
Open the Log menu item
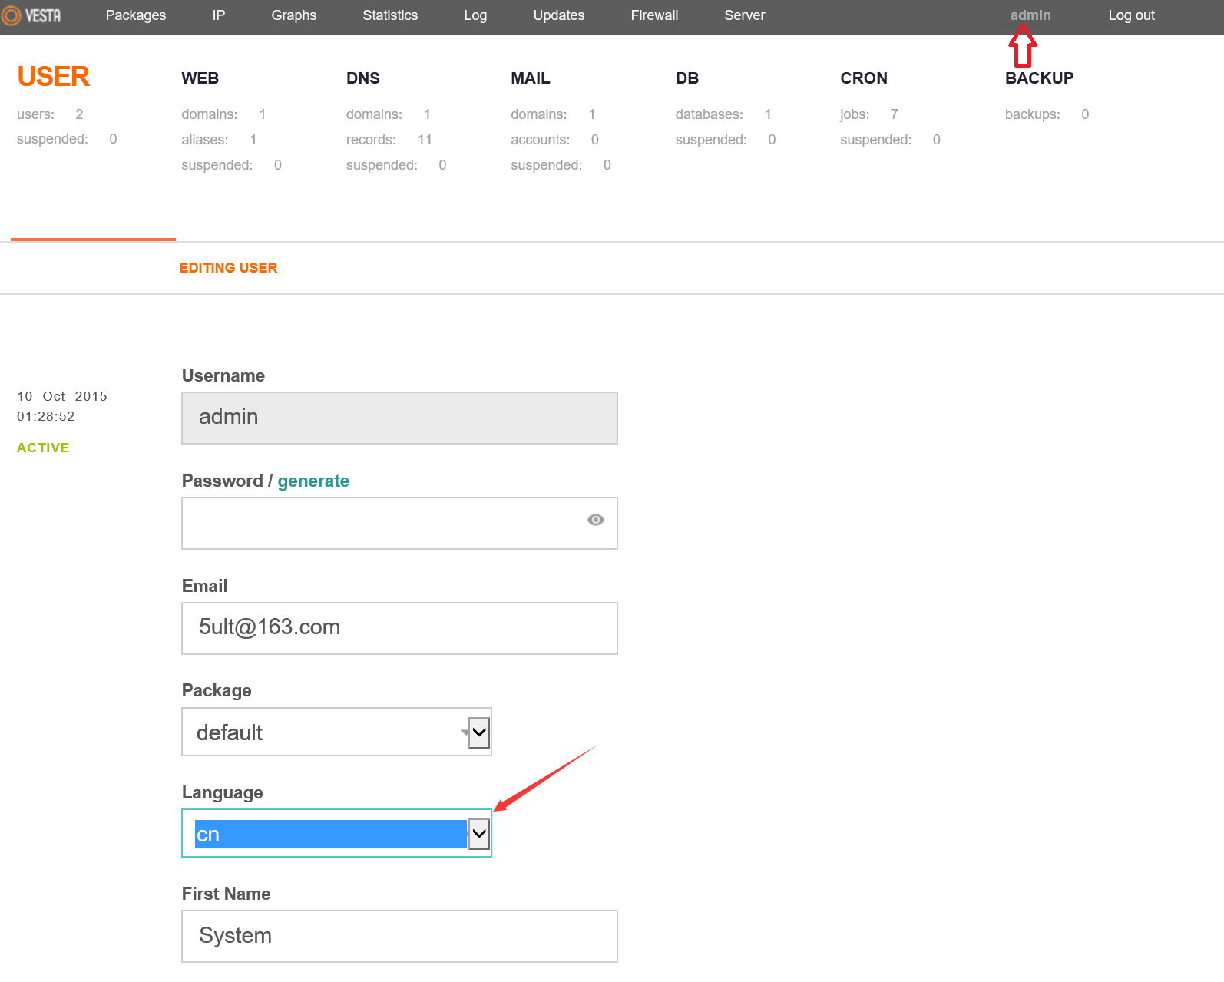pos(475,15)
